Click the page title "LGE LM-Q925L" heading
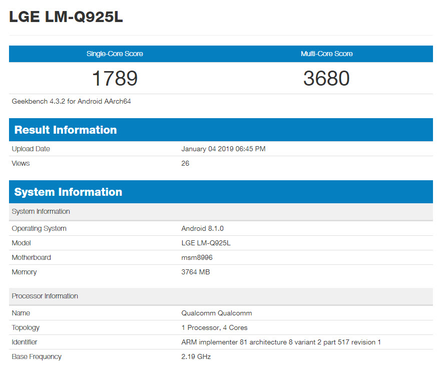The height and width of the screenshot is (367, 437). [x=66, y=17]
